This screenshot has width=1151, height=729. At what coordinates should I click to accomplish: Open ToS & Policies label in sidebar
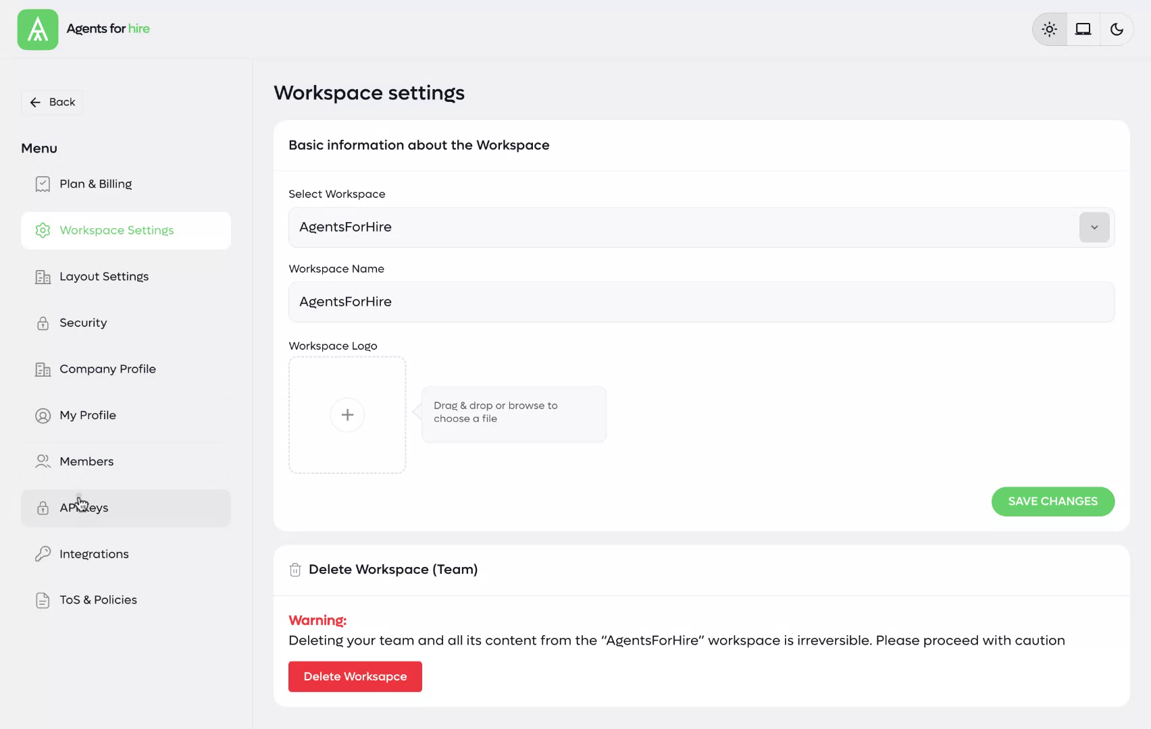[98, 600]
